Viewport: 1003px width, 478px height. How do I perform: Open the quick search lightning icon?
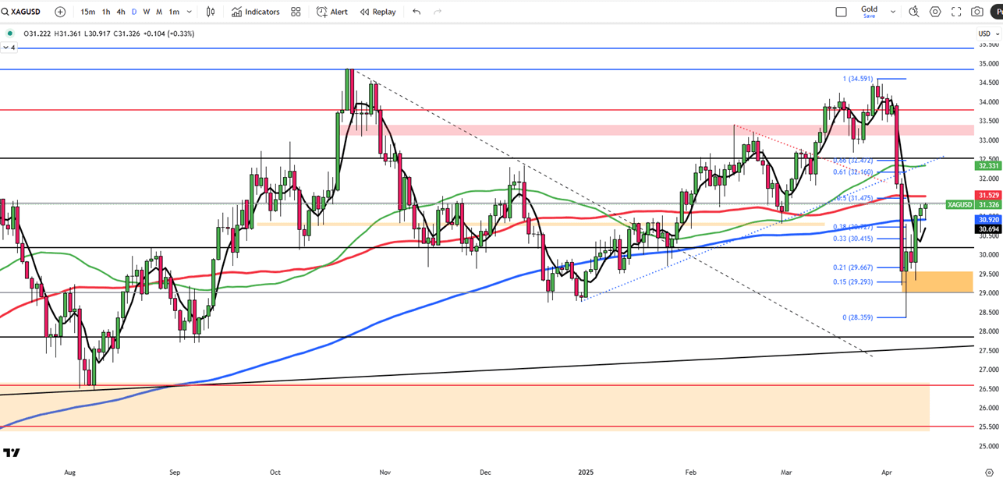click(914, 12)
